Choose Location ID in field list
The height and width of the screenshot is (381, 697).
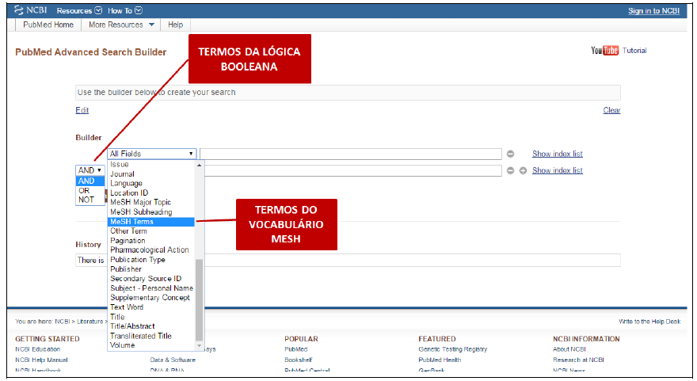tap(150, 193)
